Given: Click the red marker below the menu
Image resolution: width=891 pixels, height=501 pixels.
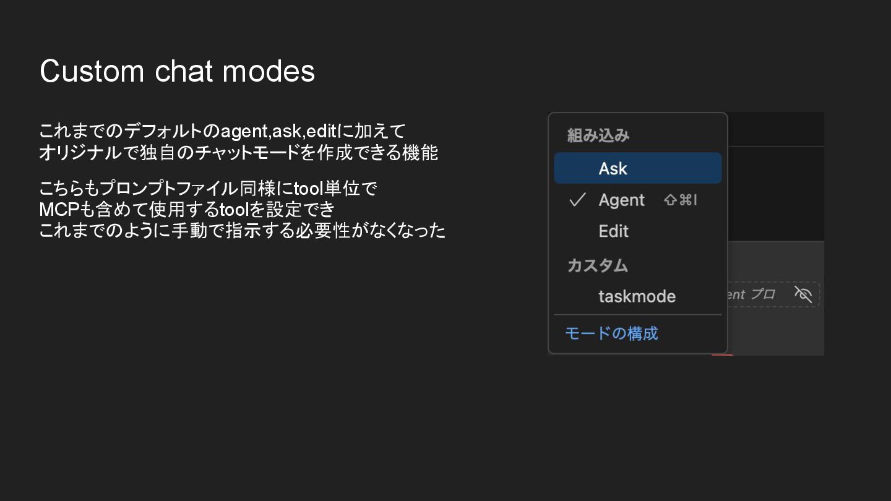Looking at the screenshot, I should (722, 354).
